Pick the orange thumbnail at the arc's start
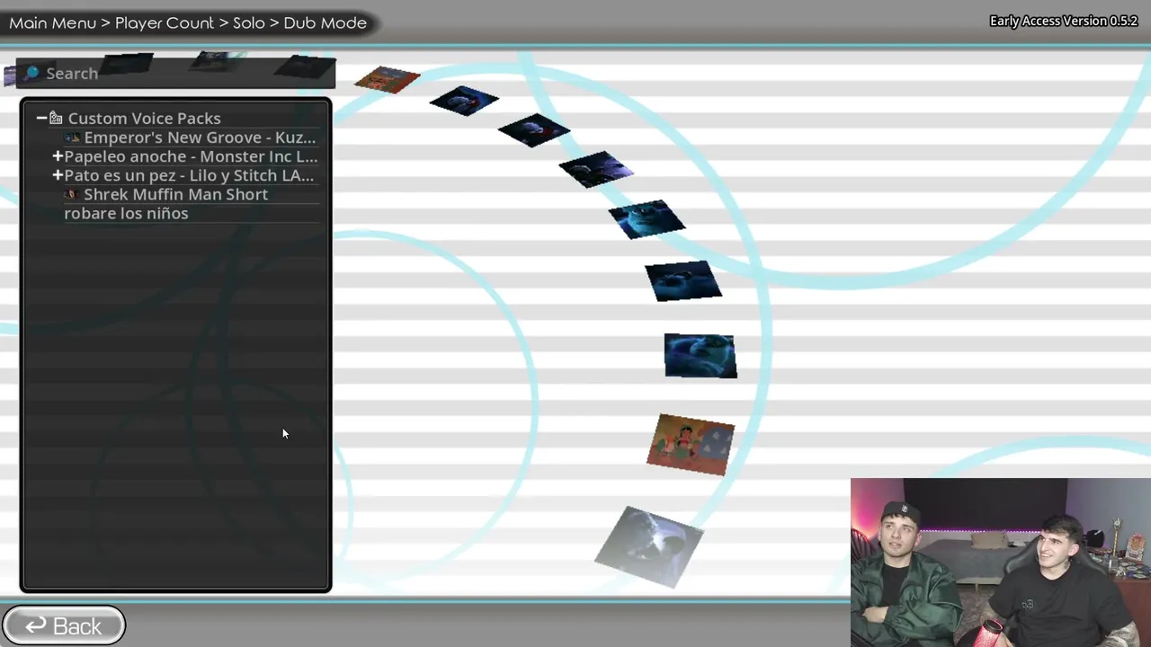Viewport: 1151px width, 647px height. pyautogui.click(x=388, y=79)
